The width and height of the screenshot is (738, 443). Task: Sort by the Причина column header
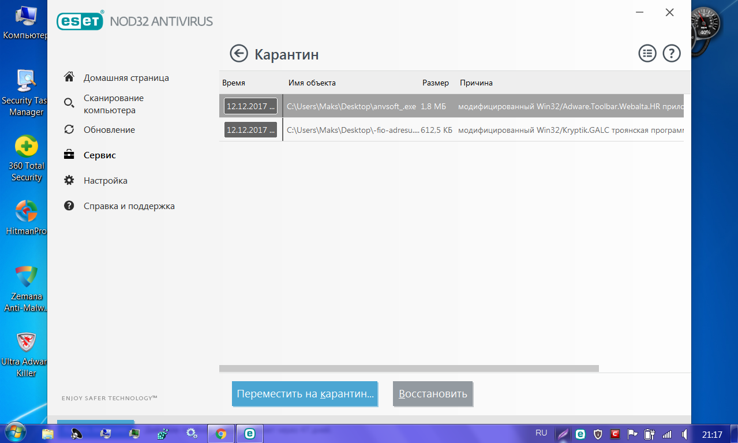[x=476, y=83]
